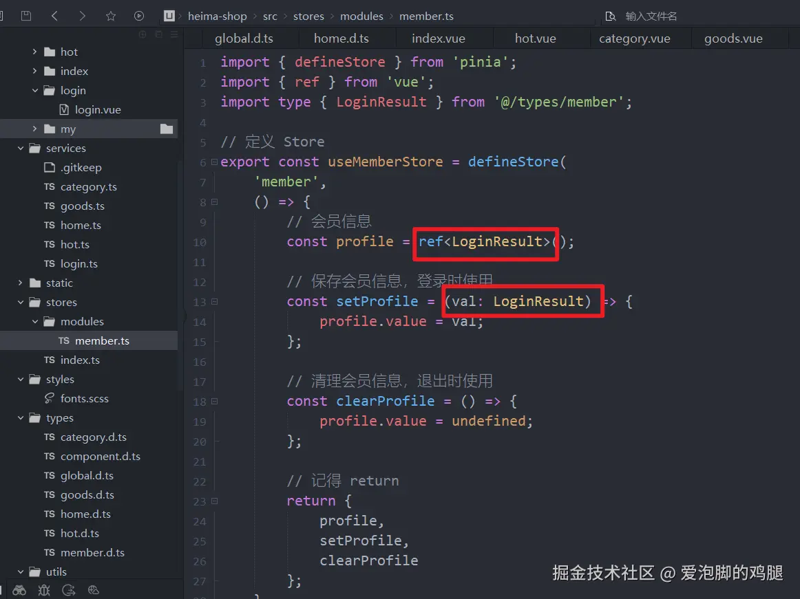Click src in the breadcrumb

coord(271,17)
